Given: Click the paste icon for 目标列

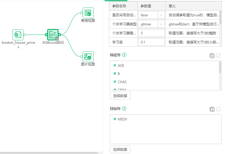Looking at the screenshot, I should pos(218,109).
